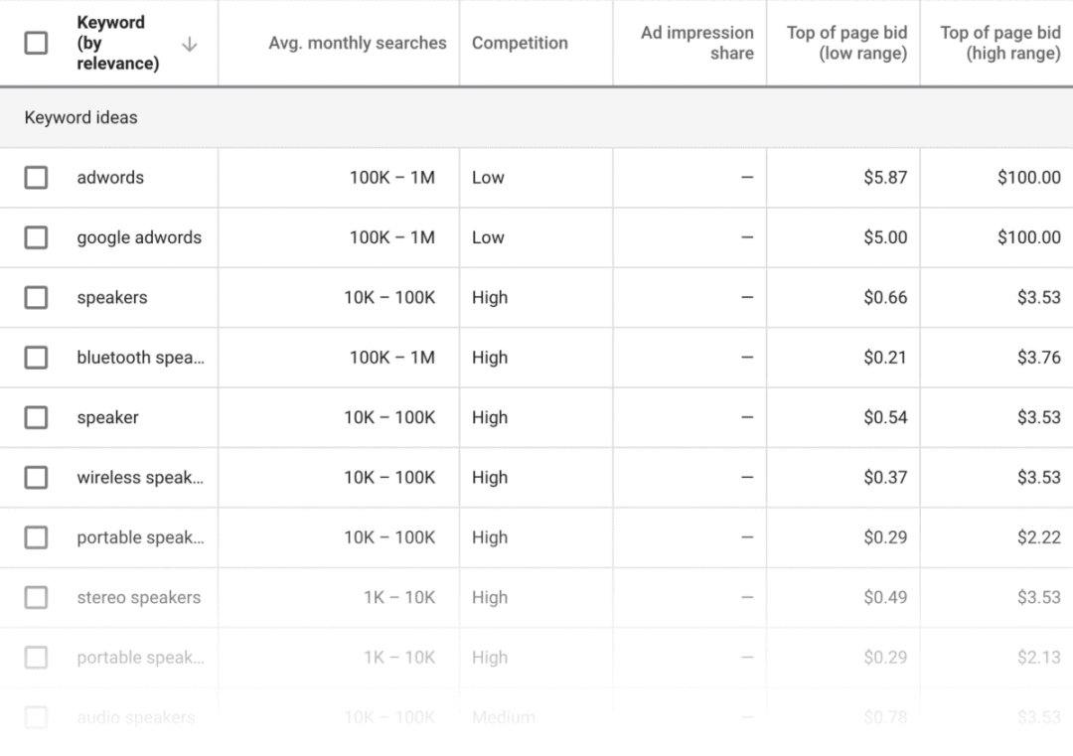This screenshot has width=1073, height=756.
Task: Click the $2.13 high bid value
Action: point(1039,658)
